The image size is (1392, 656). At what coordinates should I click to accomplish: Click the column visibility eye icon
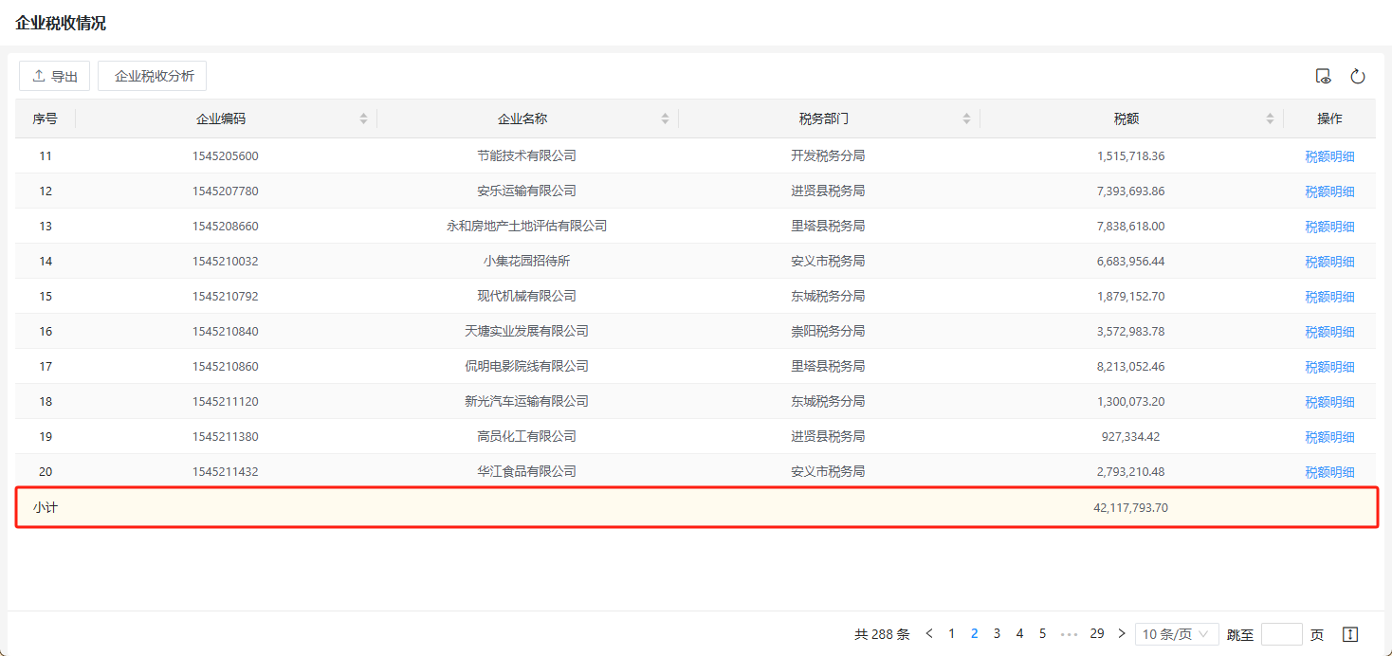point(1324,77)
